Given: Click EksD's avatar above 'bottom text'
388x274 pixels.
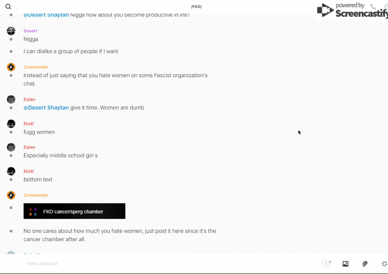Looking at the screenshot, I should click(11, 171).
